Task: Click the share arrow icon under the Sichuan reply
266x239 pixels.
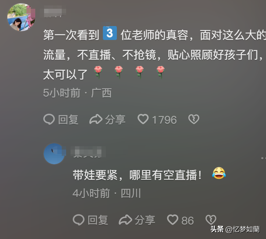Action: 125,220
